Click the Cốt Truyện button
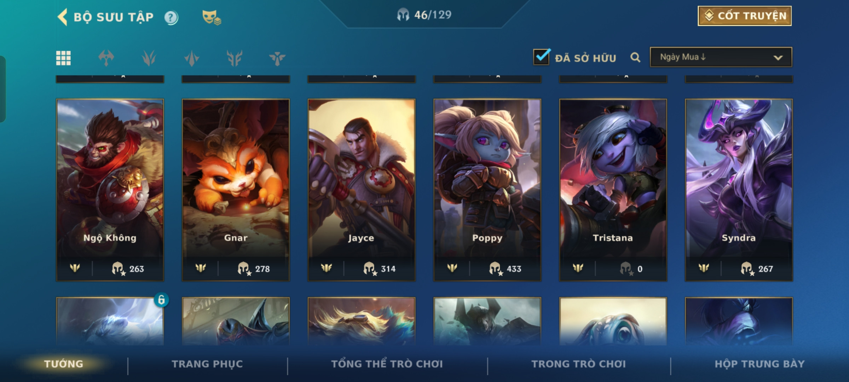 tap(745, 16)
